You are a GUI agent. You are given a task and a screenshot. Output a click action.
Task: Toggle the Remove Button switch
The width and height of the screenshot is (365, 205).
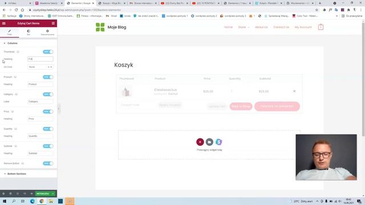click(48, 163)
